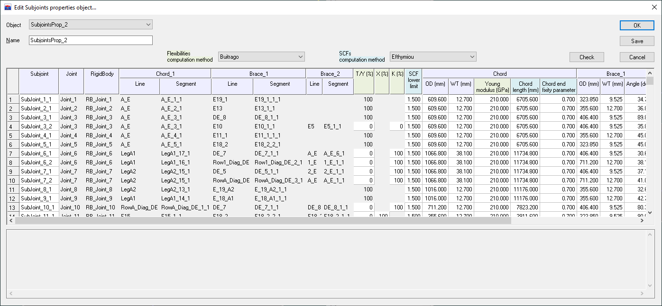662x306 pixels.
Task: Open the Object dropdown SubjointsProp_2
Action: (x=91, y=25)
